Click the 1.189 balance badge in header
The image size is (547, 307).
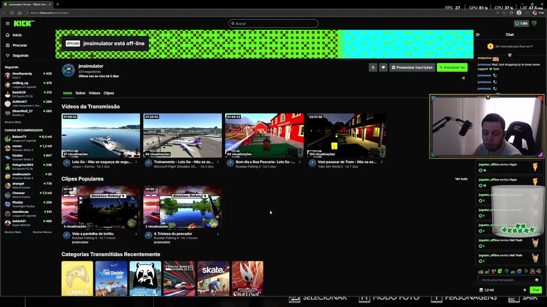(521, 23)
